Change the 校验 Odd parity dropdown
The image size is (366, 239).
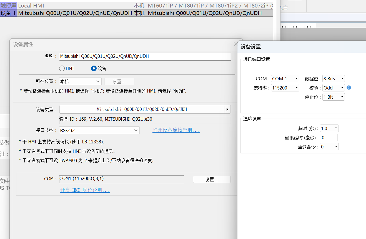(334, 88)
